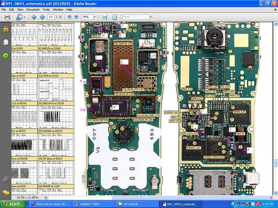This screenshot has width=278, height=208.
Task: Open the Start Meeting dropdown arrow
Action: pos(24,17)
